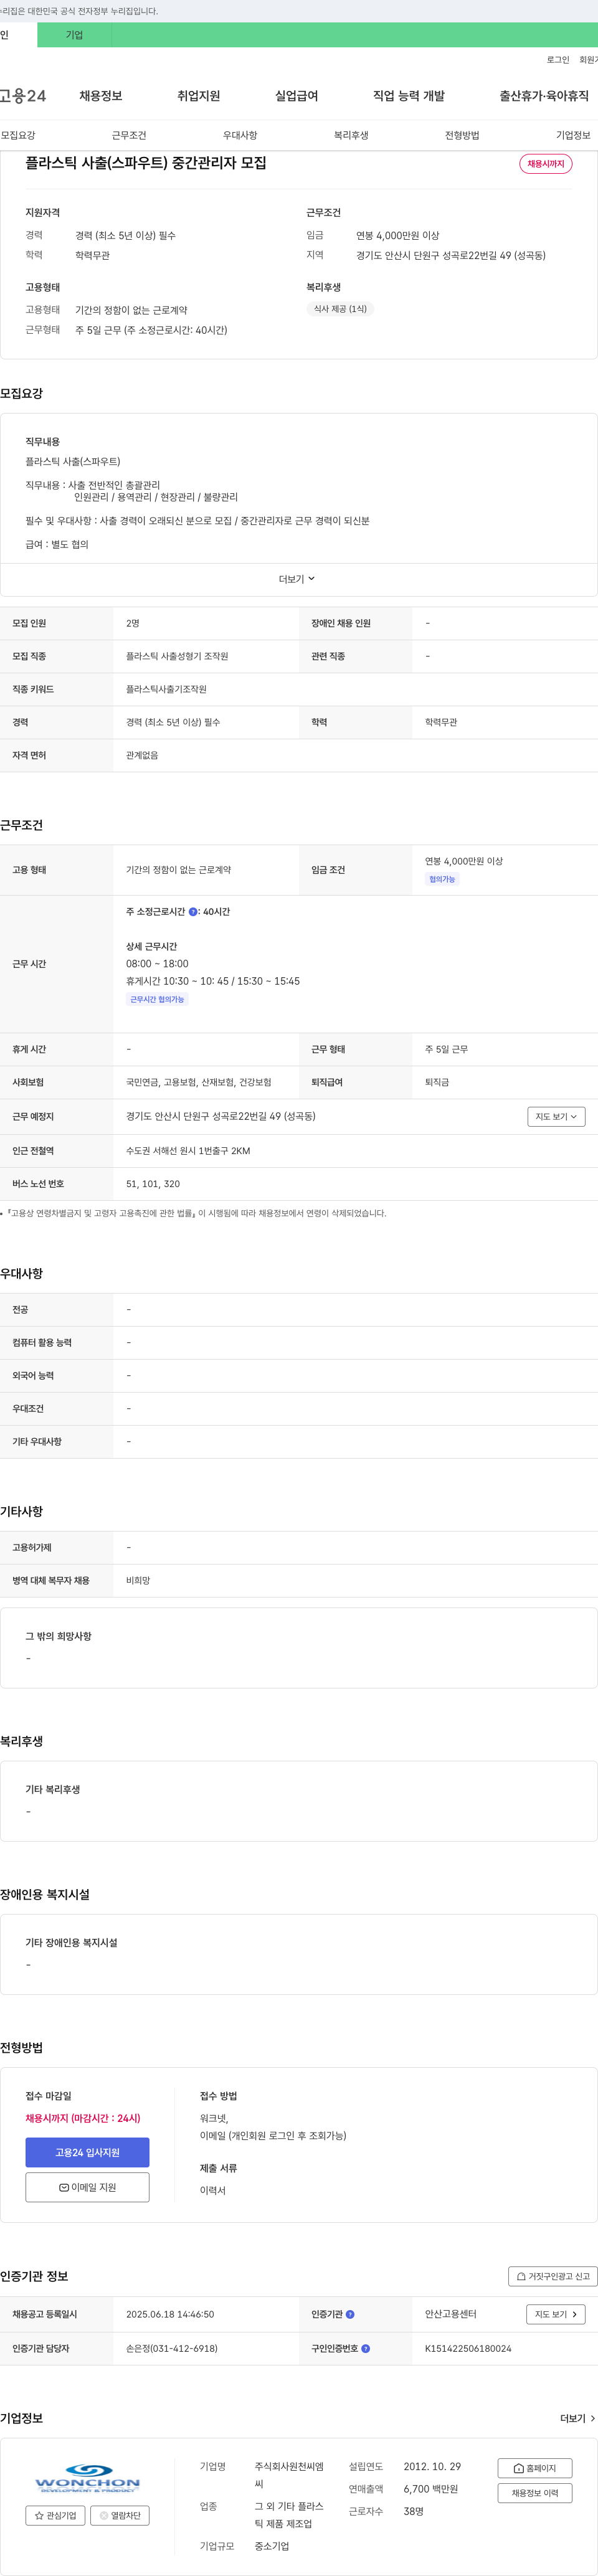Screen dimensions: 598x2576
Task: Click the text 플라스틱 사출성형기 조작원
Action: pyautogui.click(x=177, y=656)
